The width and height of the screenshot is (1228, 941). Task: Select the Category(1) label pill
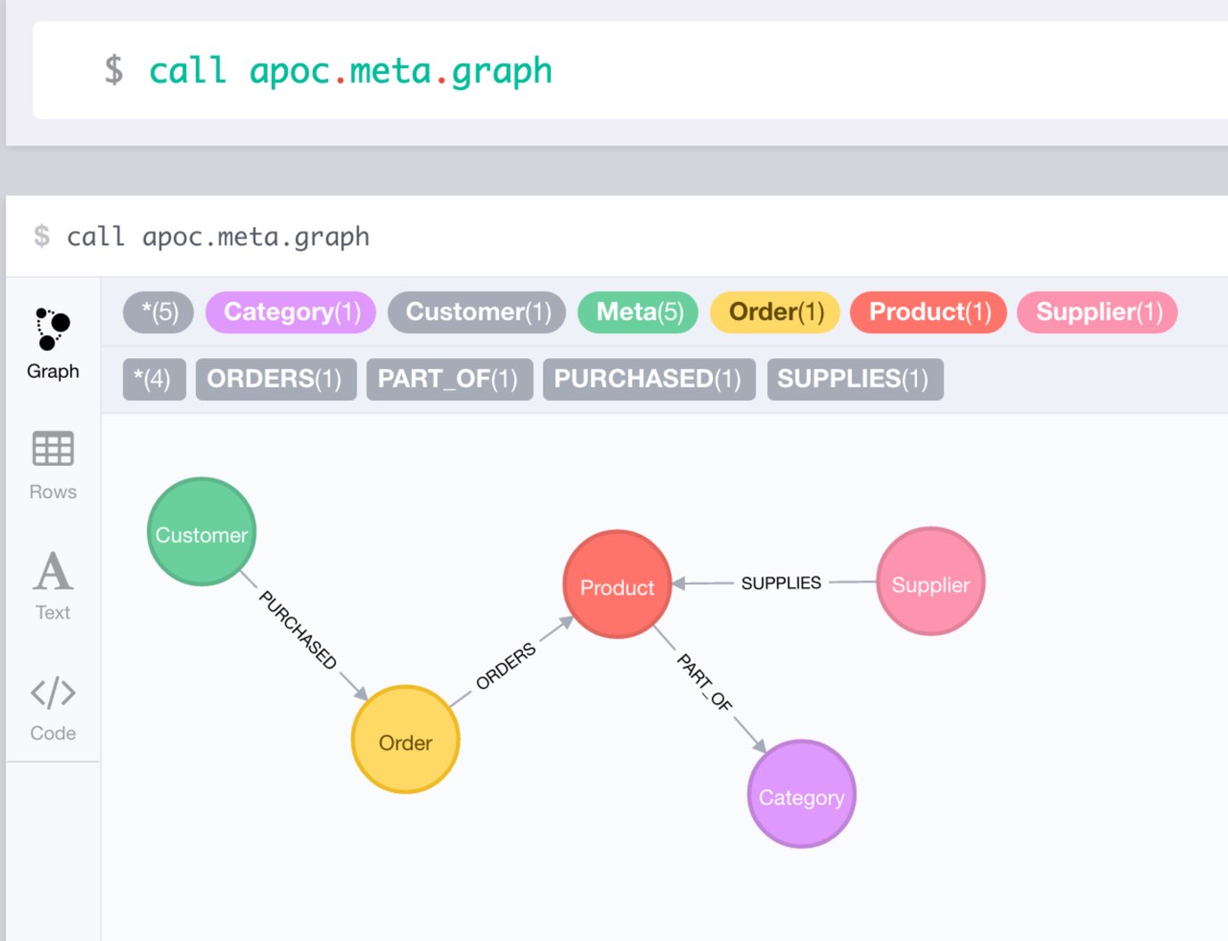tap(290, 312)
